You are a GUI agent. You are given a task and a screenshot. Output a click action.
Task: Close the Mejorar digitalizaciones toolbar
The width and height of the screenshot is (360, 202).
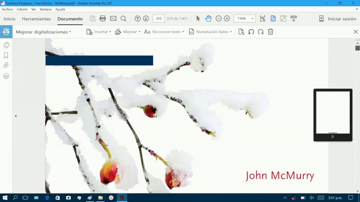click(355, 32)
